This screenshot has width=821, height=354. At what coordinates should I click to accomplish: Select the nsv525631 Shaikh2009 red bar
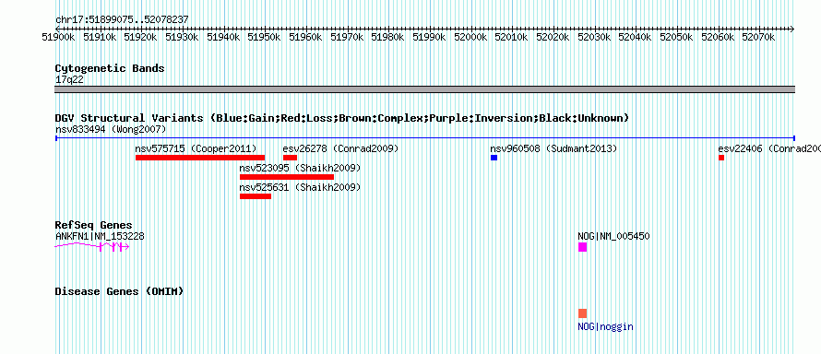[256, 196]
